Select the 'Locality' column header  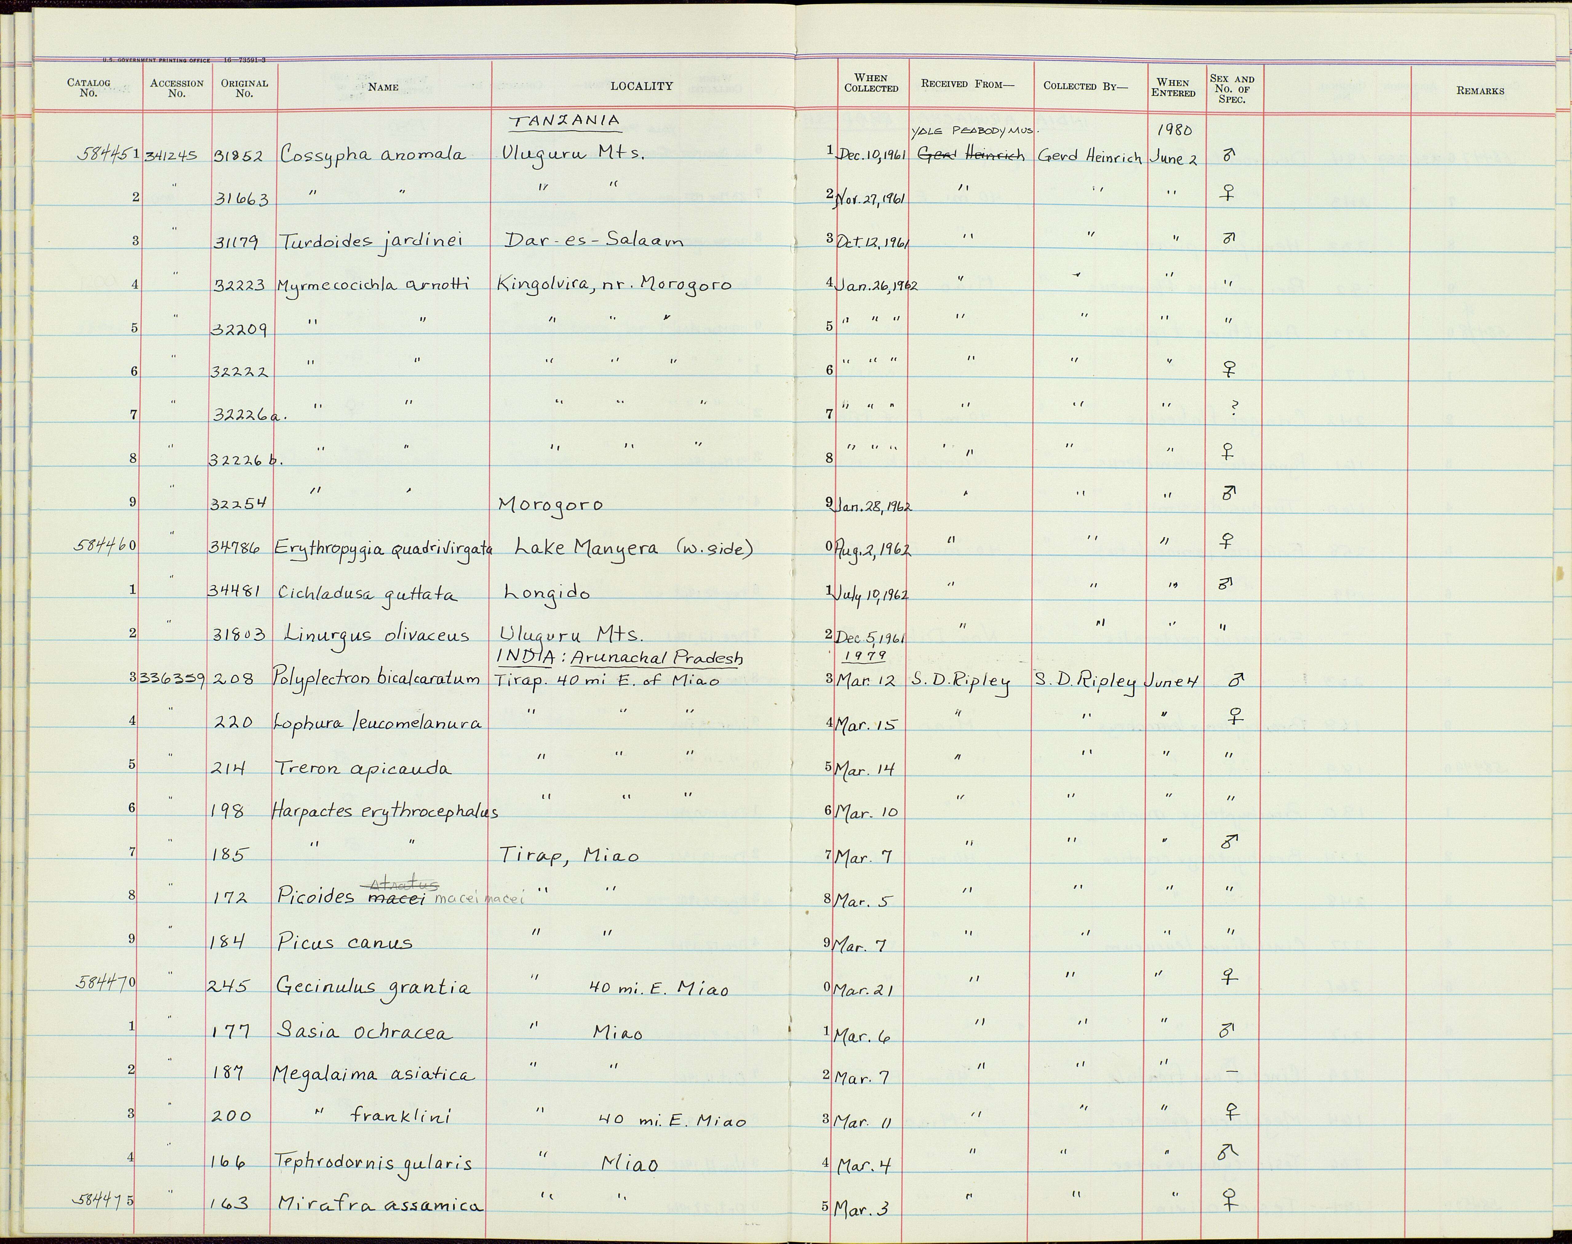[x=641, y=86]
